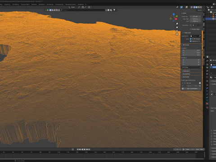Open the Shading workspace tab

34,4
